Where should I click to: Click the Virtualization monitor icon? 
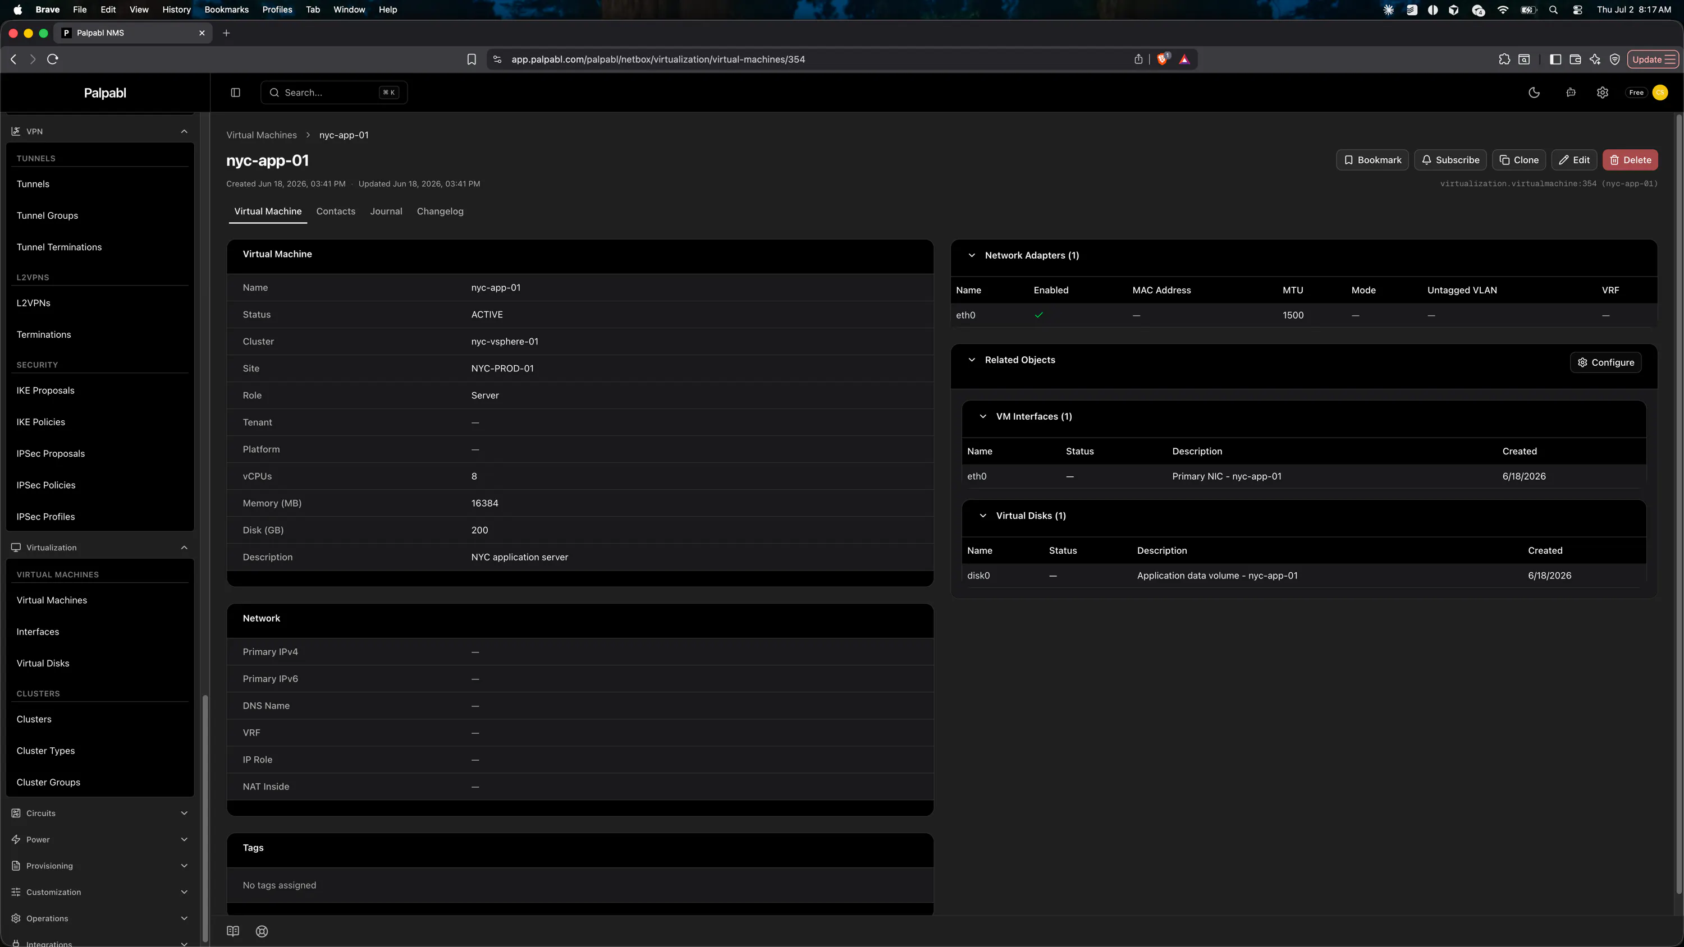pyautogui.click(x=16, y=548)
